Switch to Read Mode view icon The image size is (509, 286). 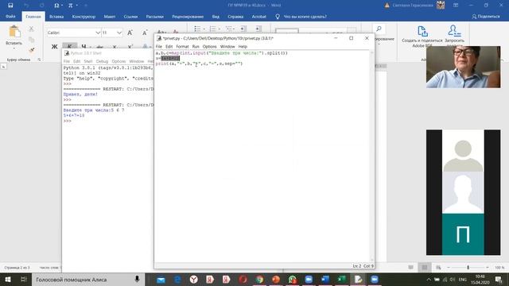[410, 268]
